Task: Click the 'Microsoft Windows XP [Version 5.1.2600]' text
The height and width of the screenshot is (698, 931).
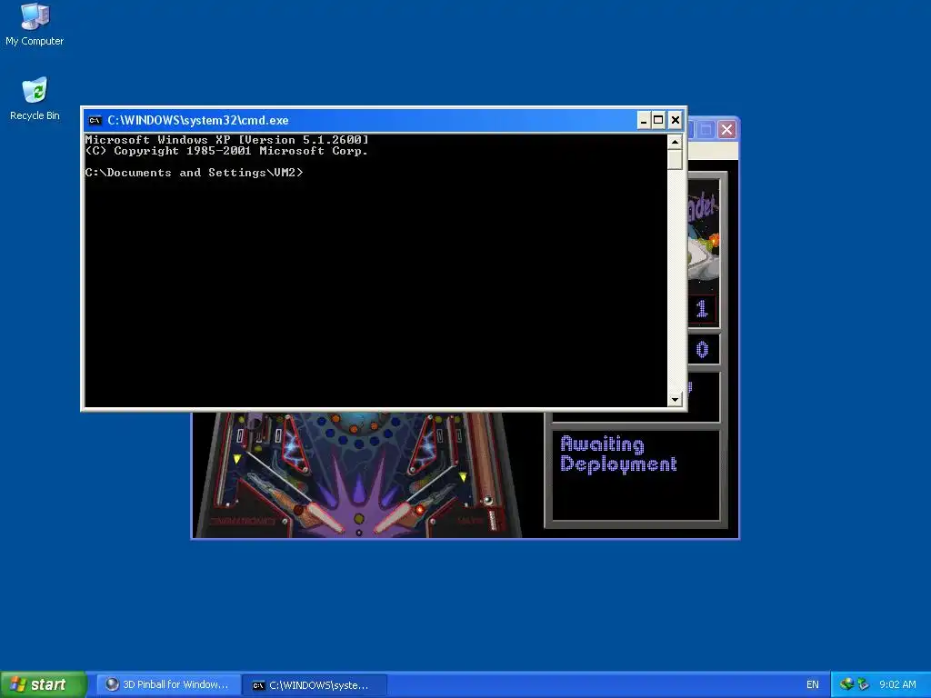Action: click(x=226, y=140)
